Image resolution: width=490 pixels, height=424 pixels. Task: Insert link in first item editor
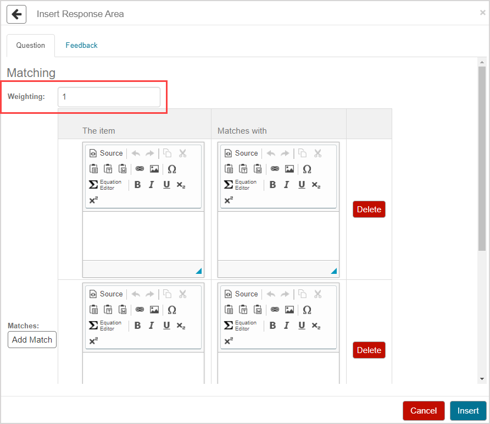140,169
